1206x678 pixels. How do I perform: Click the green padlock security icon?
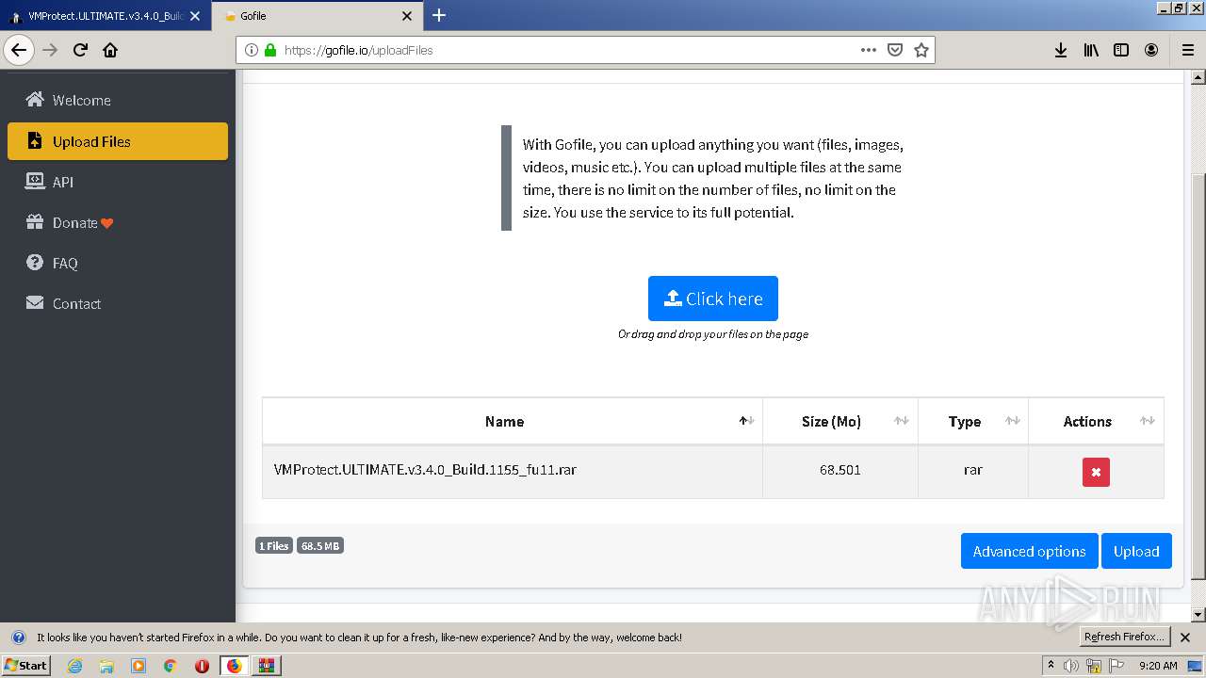(x=269, y=50)
